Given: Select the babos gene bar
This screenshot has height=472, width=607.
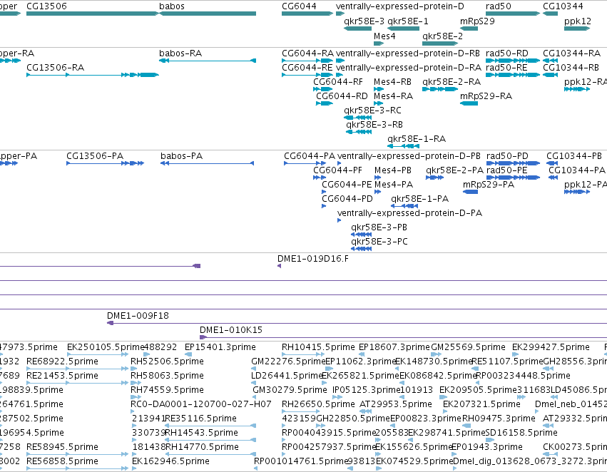Looking at the screenshot, I should coord(208,14).
